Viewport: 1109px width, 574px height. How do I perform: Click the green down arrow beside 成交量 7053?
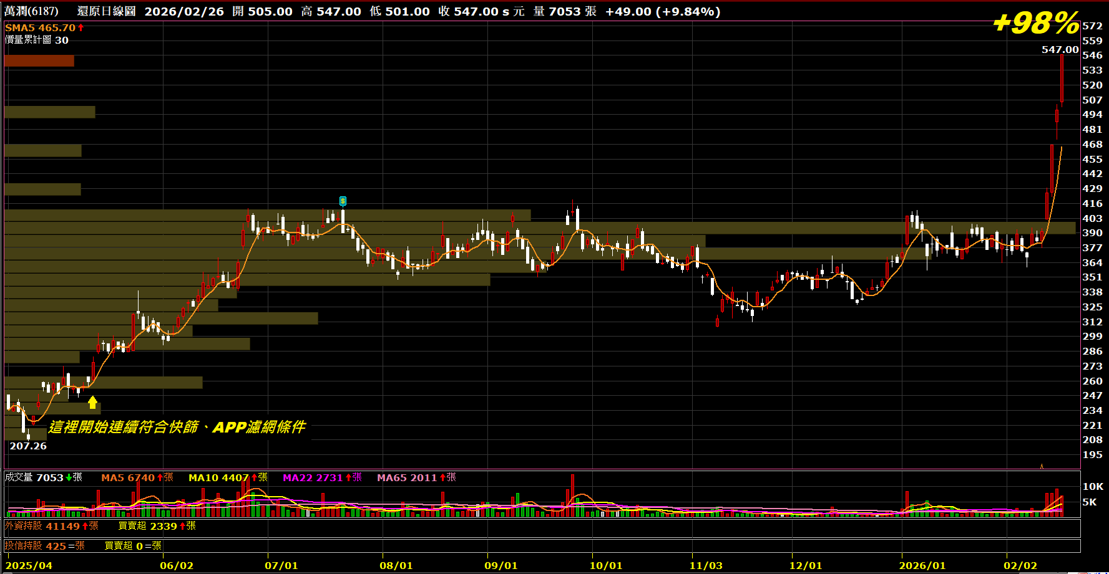click(x=69, y=477)
